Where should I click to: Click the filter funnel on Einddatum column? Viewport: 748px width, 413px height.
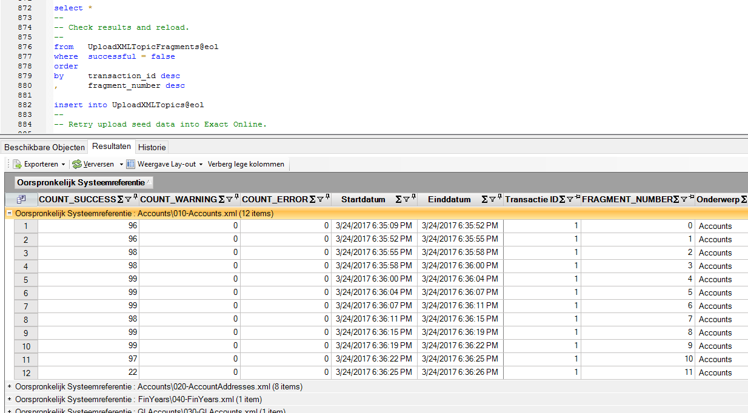point(493,199)
